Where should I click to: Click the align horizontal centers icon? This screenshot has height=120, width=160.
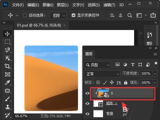tap(120, 15)
